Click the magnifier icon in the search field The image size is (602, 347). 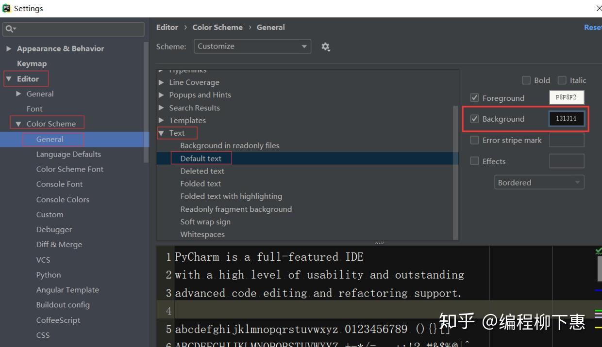point(9,29)
